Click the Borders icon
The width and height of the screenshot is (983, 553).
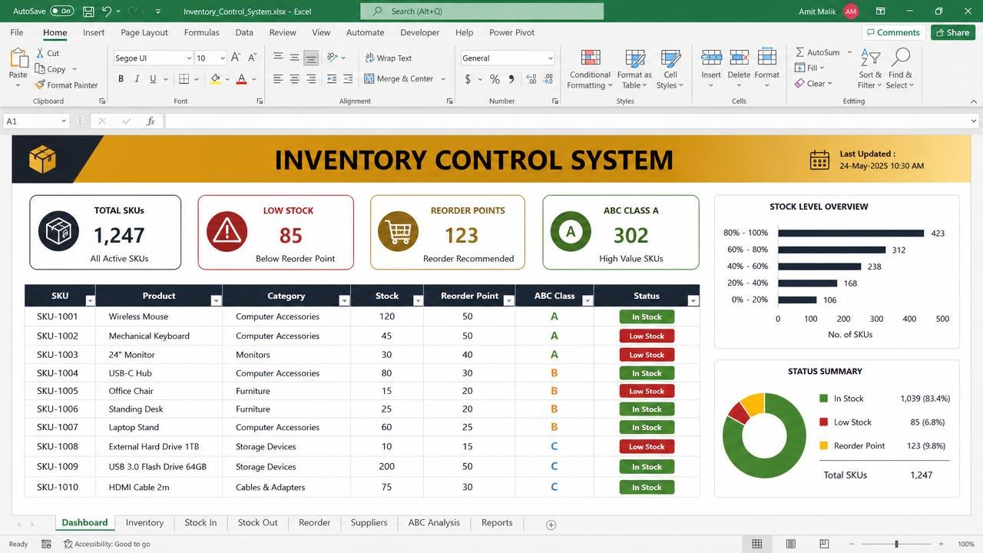[184, 79]
